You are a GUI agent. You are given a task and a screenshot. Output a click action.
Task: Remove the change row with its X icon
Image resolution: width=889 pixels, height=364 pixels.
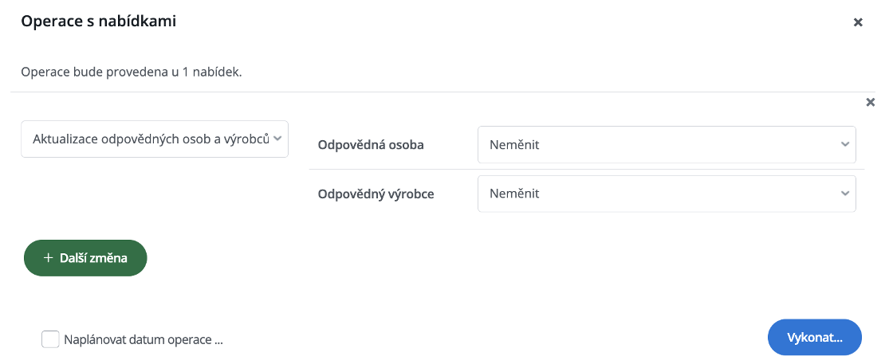click(x=871, y=103)
